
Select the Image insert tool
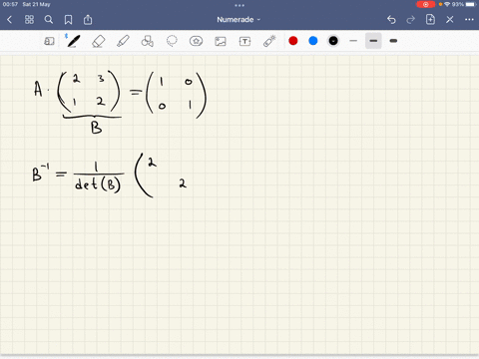(x=221, y=41)
